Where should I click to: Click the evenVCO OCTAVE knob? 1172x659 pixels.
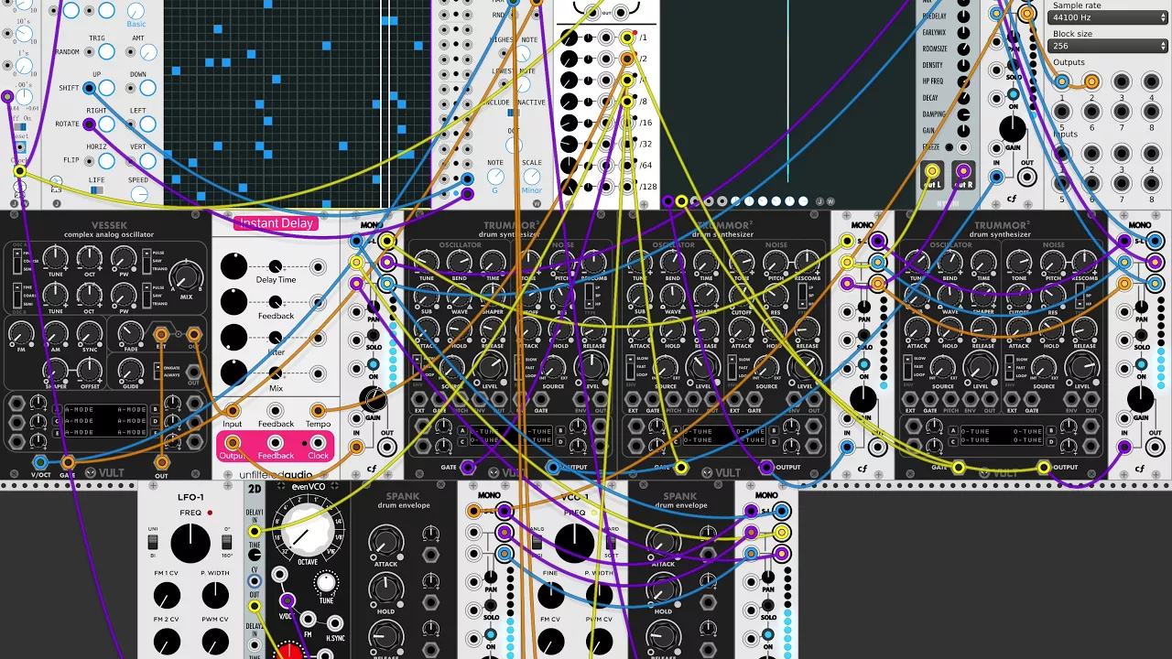(x=307, y=532)
